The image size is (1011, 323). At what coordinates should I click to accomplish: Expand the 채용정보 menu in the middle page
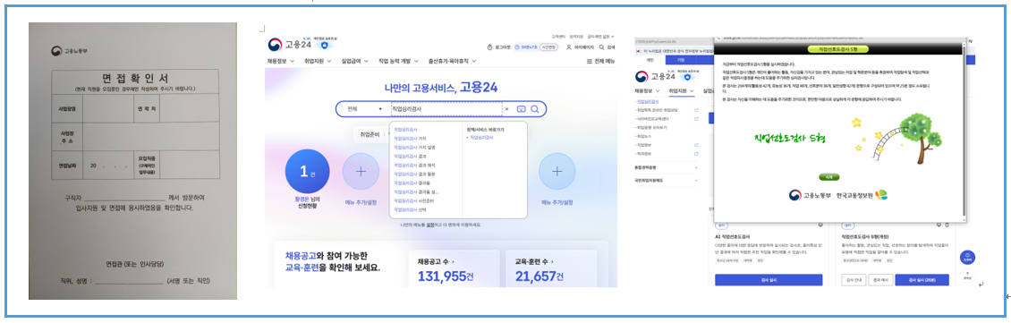coord(281,61)
